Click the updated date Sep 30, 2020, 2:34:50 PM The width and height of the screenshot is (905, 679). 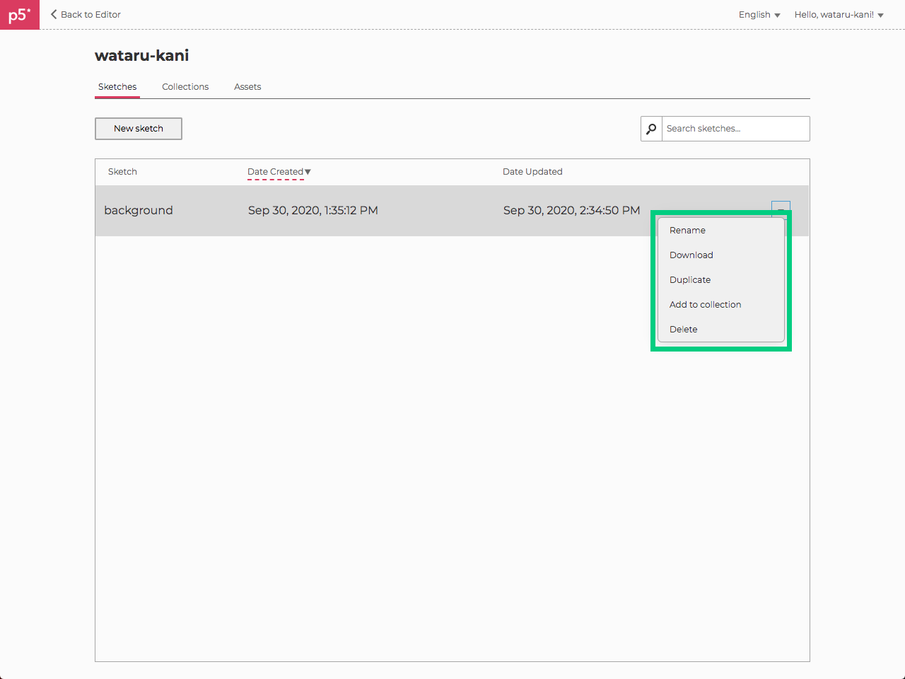[x=571, y=211]
